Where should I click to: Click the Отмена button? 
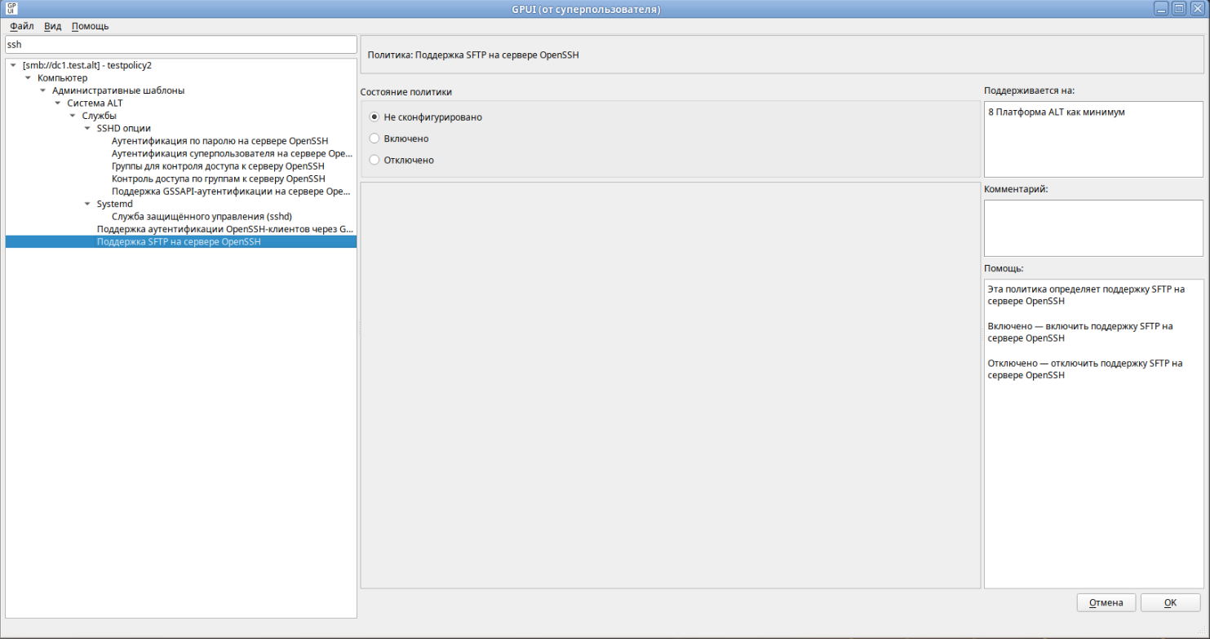tap(1106, 602)
